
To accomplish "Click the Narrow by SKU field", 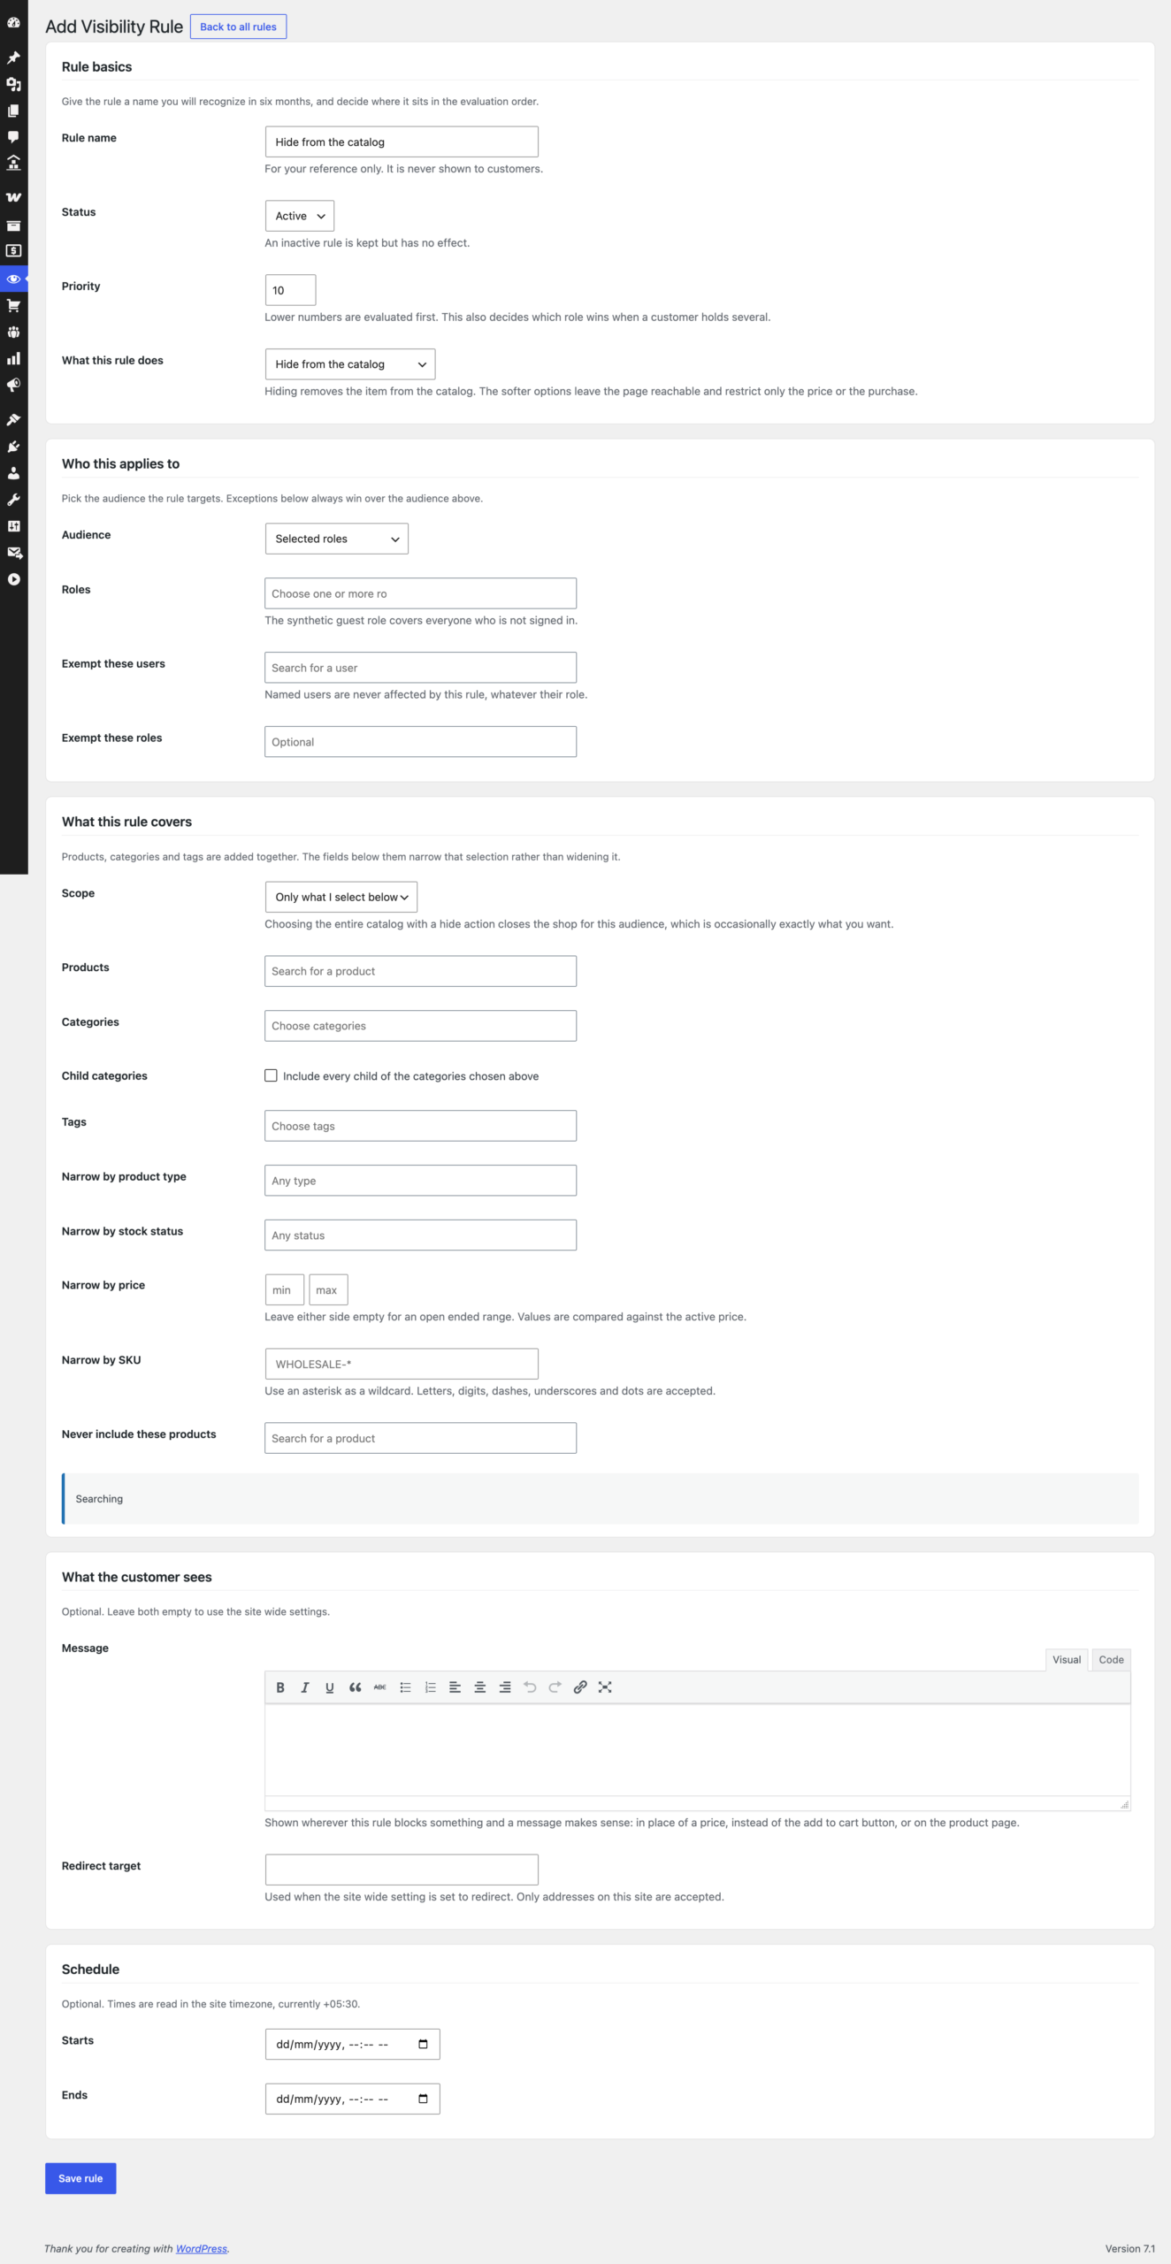I will [402, 1364].
